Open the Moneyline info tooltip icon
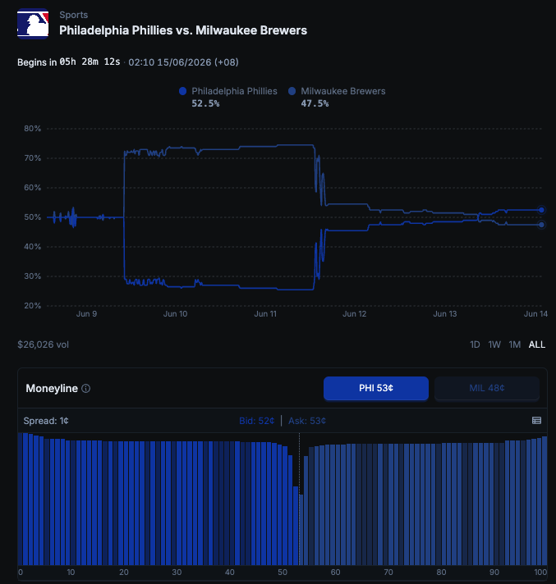 [85, 389]
